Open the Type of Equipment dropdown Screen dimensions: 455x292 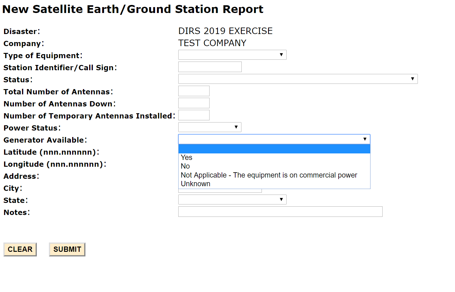232,55
